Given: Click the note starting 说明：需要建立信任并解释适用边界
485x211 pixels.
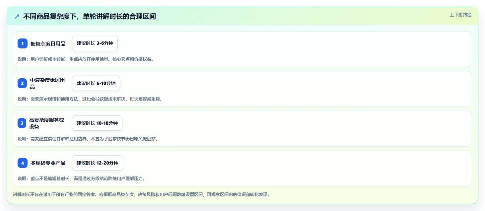Looking at the screenshot, I should (x=88, y=139).
